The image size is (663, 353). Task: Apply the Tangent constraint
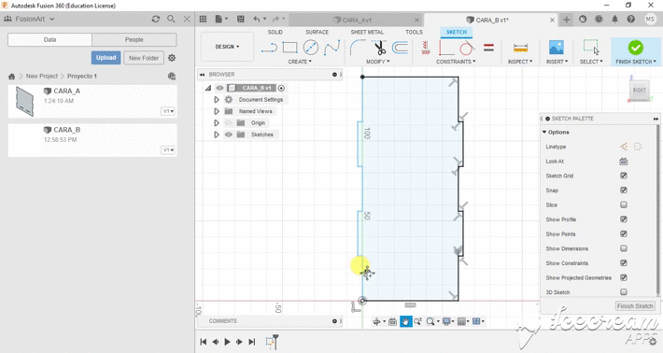pyautogui.click(x=467, y=48)
